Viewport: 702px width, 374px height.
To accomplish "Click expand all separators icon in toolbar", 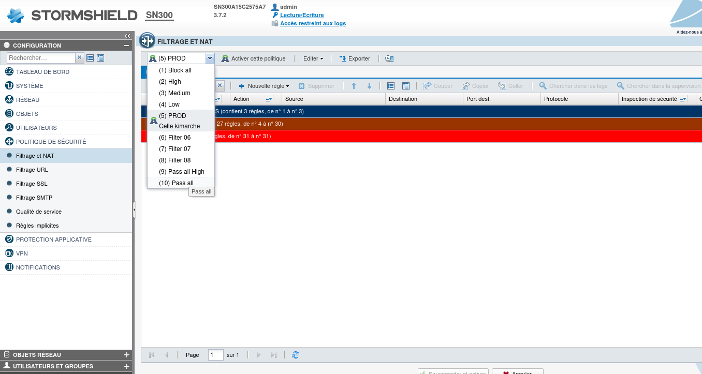I will [406, 86].
